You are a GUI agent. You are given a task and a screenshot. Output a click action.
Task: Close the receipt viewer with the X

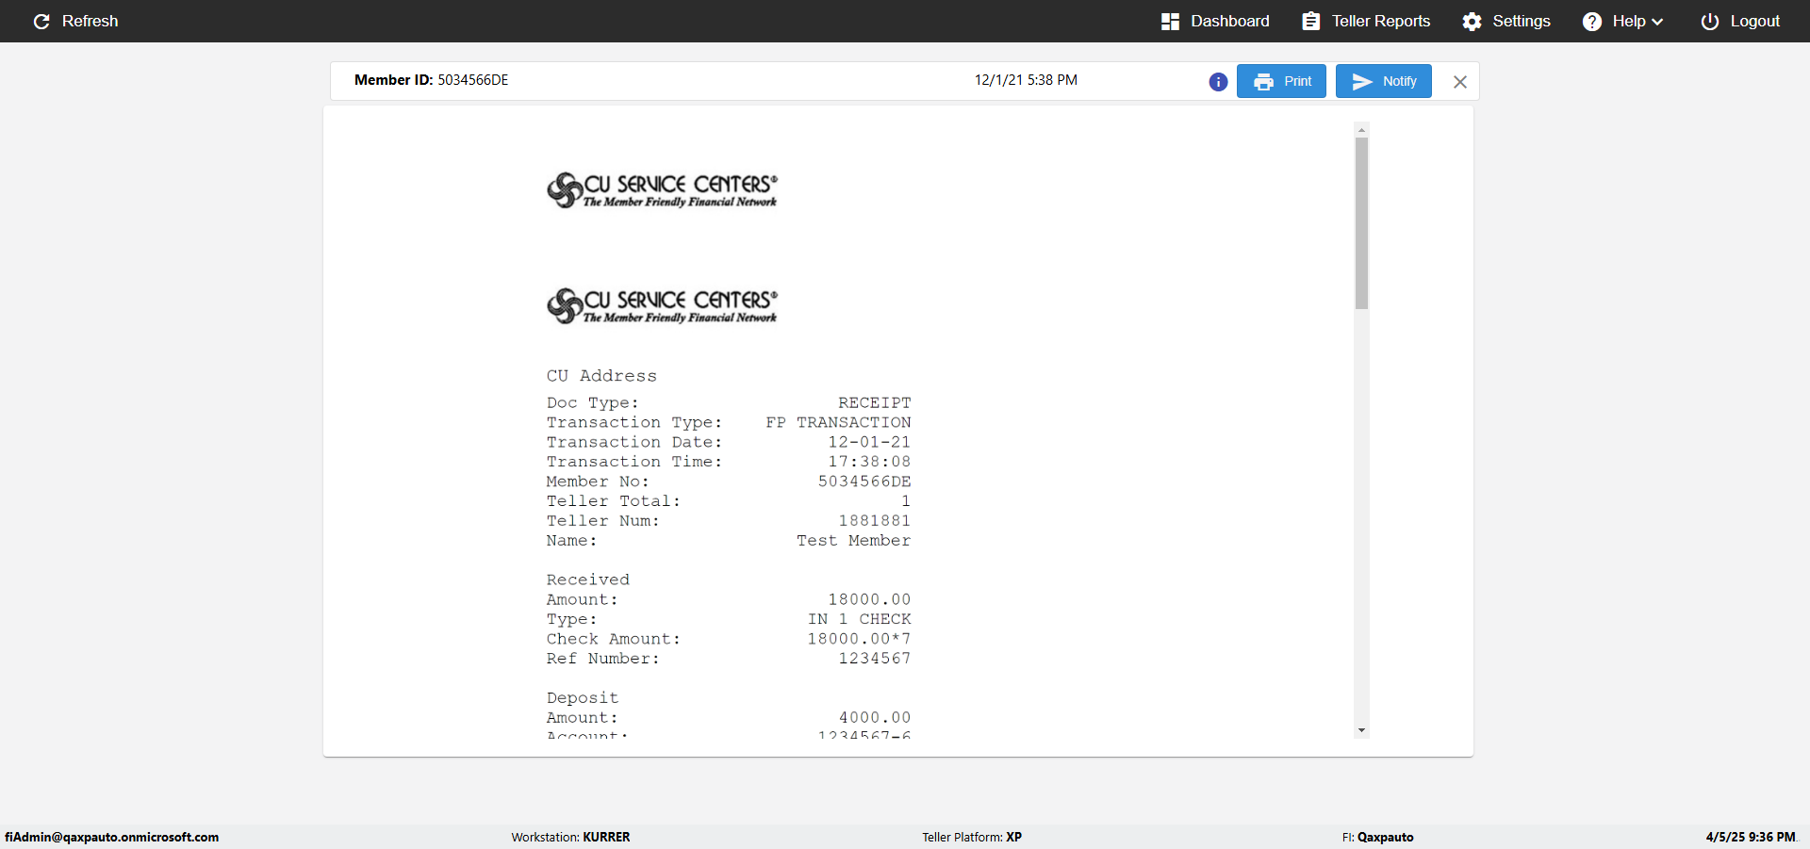tap(1459, 82)
